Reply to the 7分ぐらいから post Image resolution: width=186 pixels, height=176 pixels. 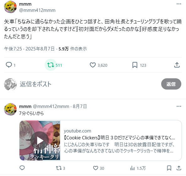[22, 168]
